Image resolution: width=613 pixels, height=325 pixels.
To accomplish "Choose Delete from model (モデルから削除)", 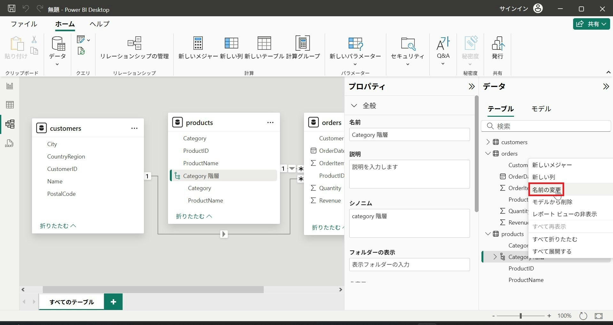I will click(x=552, y=202).
